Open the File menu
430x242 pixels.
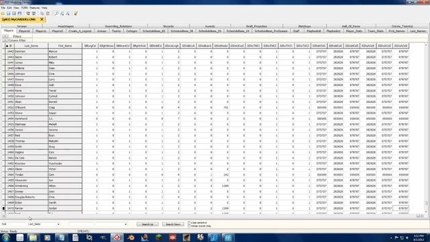3,7
